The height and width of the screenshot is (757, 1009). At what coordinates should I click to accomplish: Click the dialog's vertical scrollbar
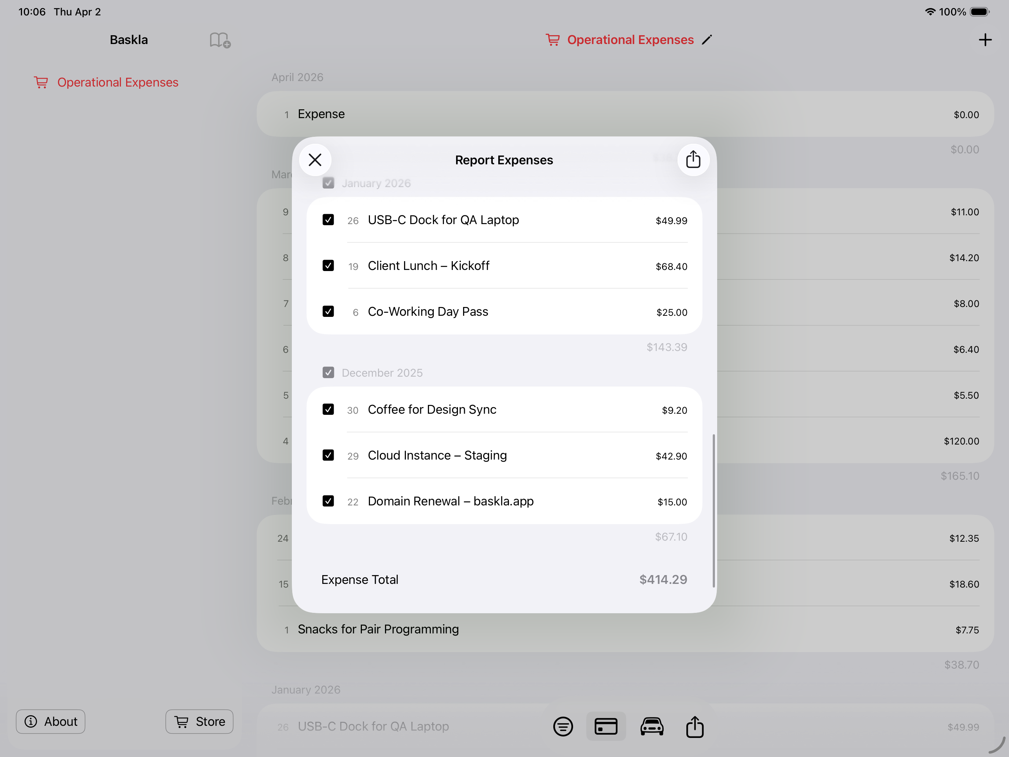[x=713, y=511]
